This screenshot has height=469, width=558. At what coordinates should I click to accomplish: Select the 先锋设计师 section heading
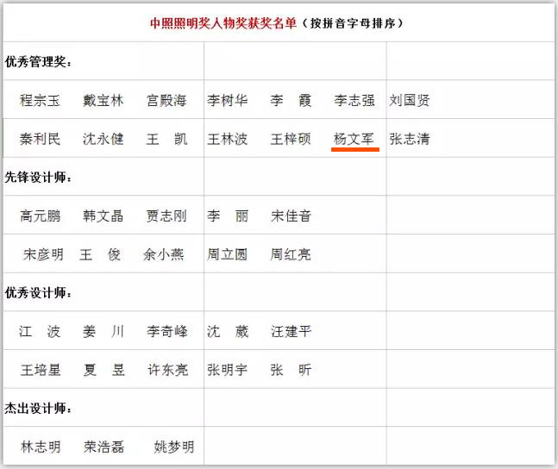click(x=39, y=178)
